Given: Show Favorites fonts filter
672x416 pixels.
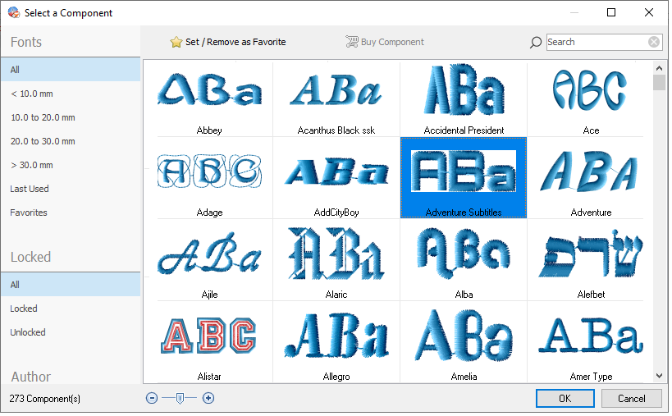Looking at the screenshot, I should click(x=29, y=213).
